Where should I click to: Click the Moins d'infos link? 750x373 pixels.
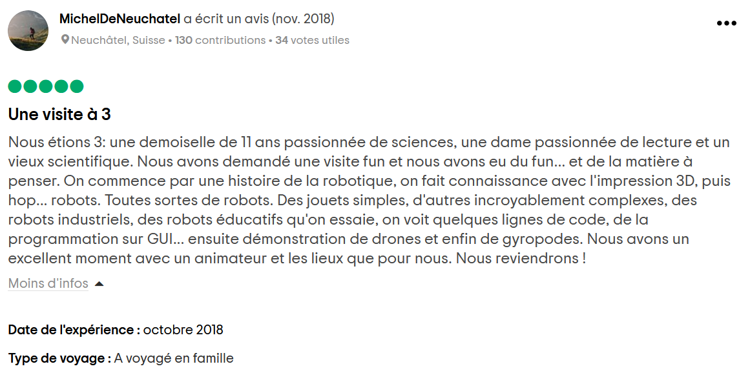coord(48,283)
